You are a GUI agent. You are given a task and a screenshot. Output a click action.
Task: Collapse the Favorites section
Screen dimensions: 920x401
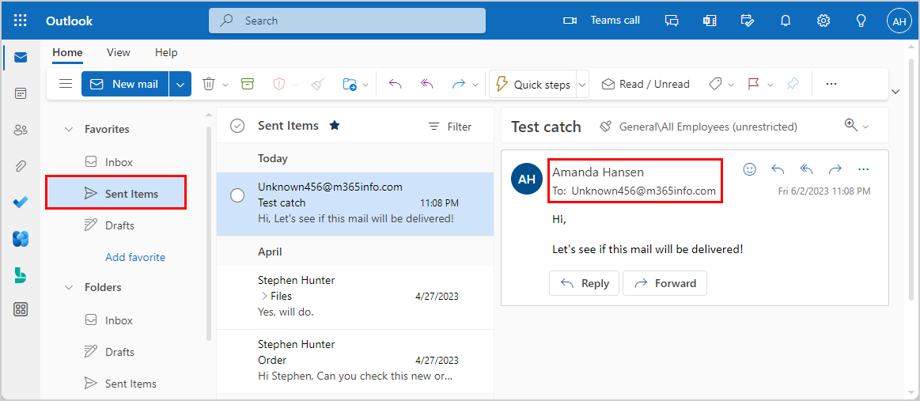70,129
